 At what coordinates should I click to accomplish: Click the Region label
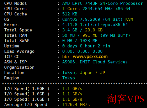[x=12, y=78]
